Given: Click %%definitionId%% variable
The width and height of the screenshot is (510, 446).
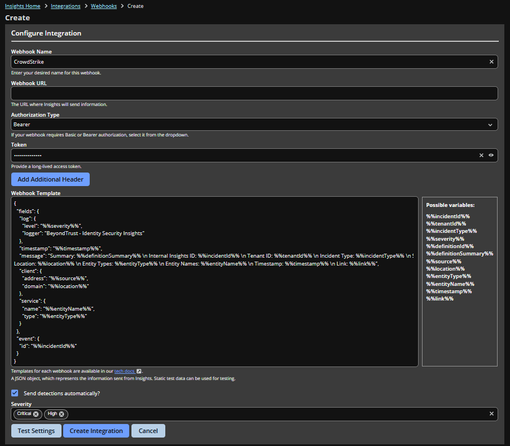Looking at the screenshot, I should click(450, 246).
